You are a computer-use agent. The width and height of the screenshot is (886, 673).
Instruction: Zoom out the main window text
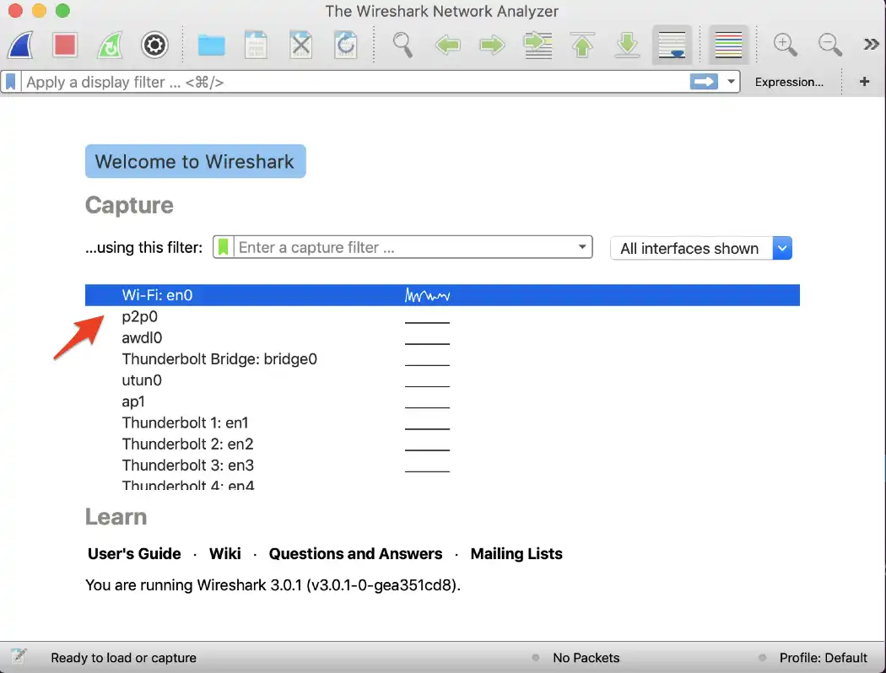coord(830,46)
